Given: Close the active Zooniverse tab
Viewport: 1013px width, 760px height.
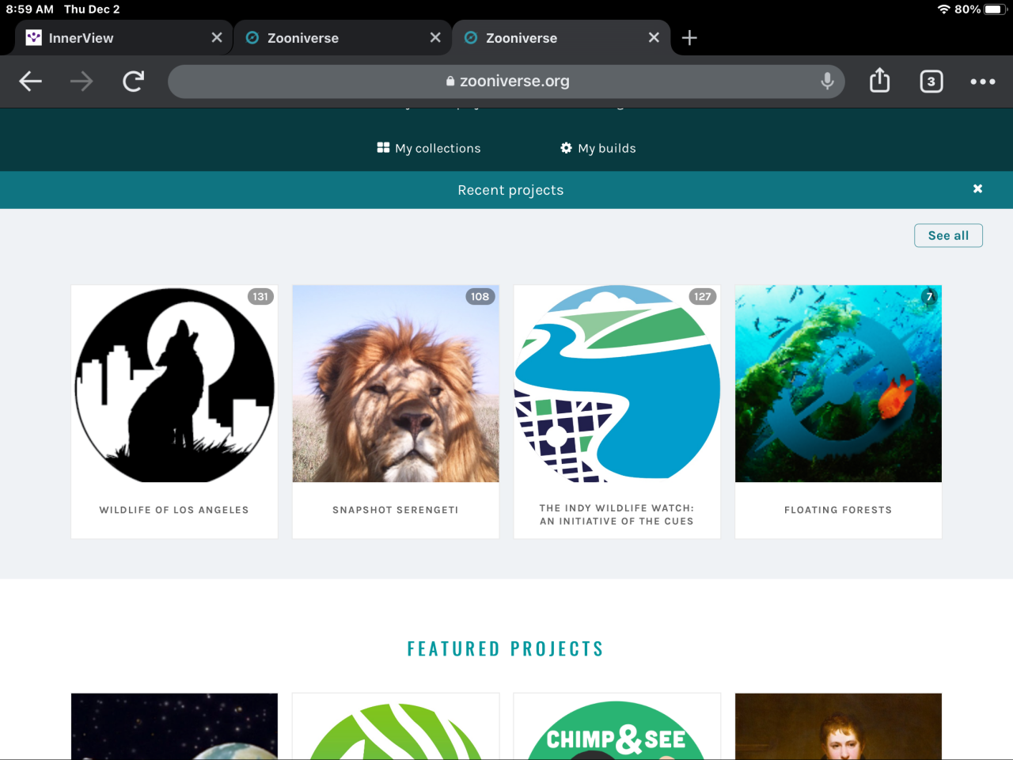Looking at the screenshot, I should 654,37.
